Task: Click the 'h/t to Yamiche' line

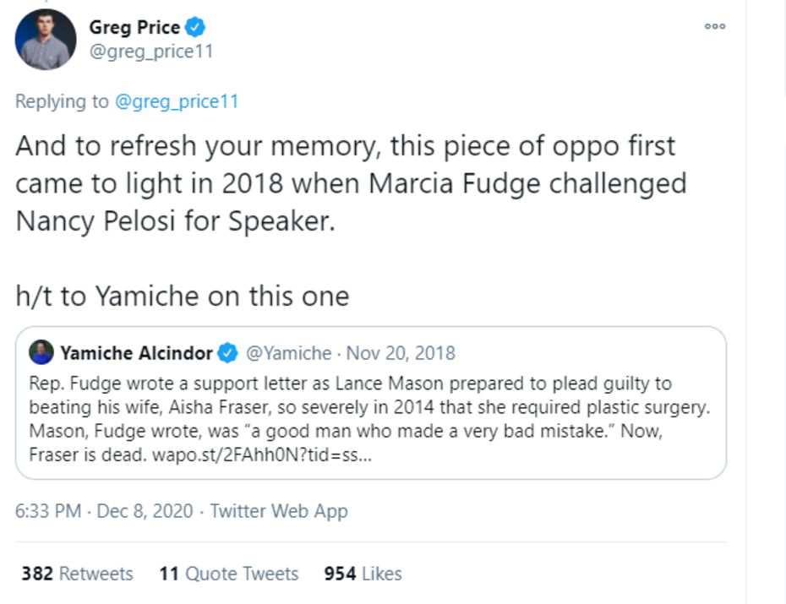Action: pyautogui.click(x=182, y=295)
